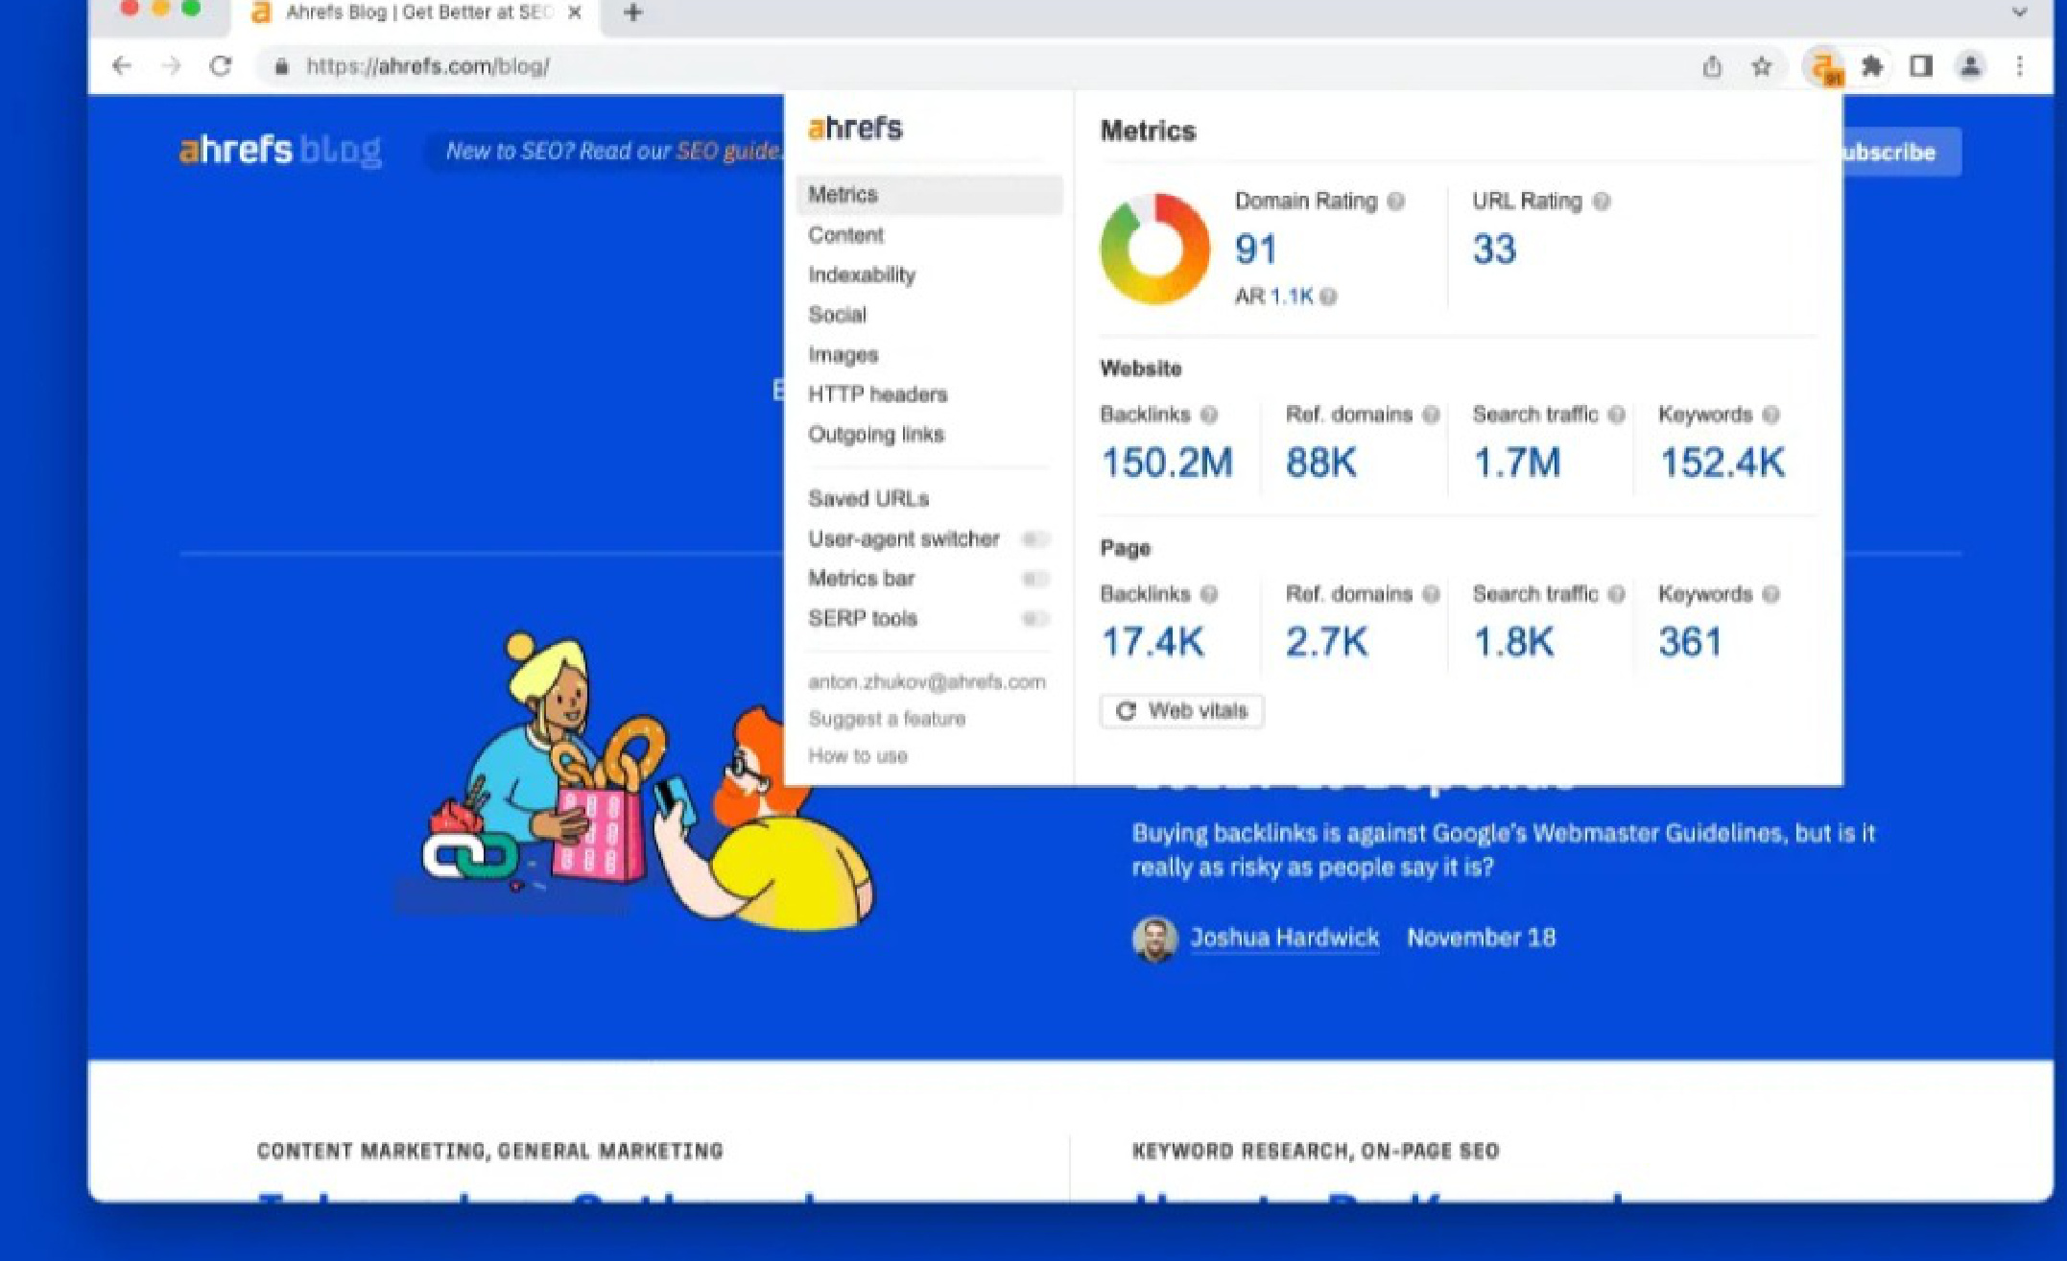Open Joshua Hardwick author link
This screenshot has width=2067, height=1261.
tap(1284, 938)
